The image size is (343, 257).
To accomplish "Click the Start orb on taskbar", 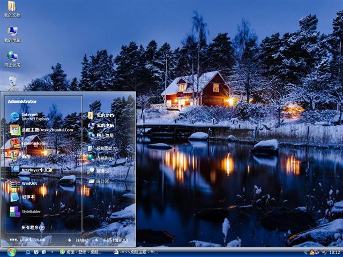I will pyautogui.click(x=11, y=252).
